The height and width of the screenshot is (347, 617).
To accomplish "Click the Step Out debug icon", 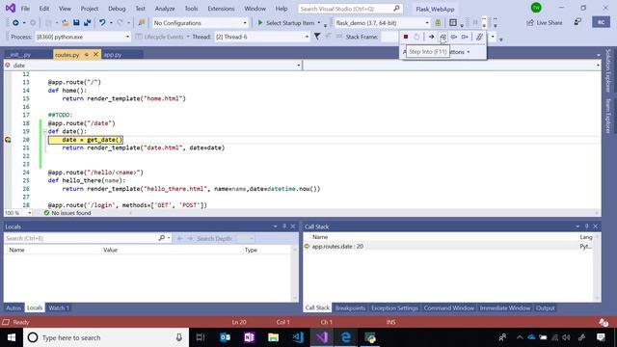I will [465, 37].
